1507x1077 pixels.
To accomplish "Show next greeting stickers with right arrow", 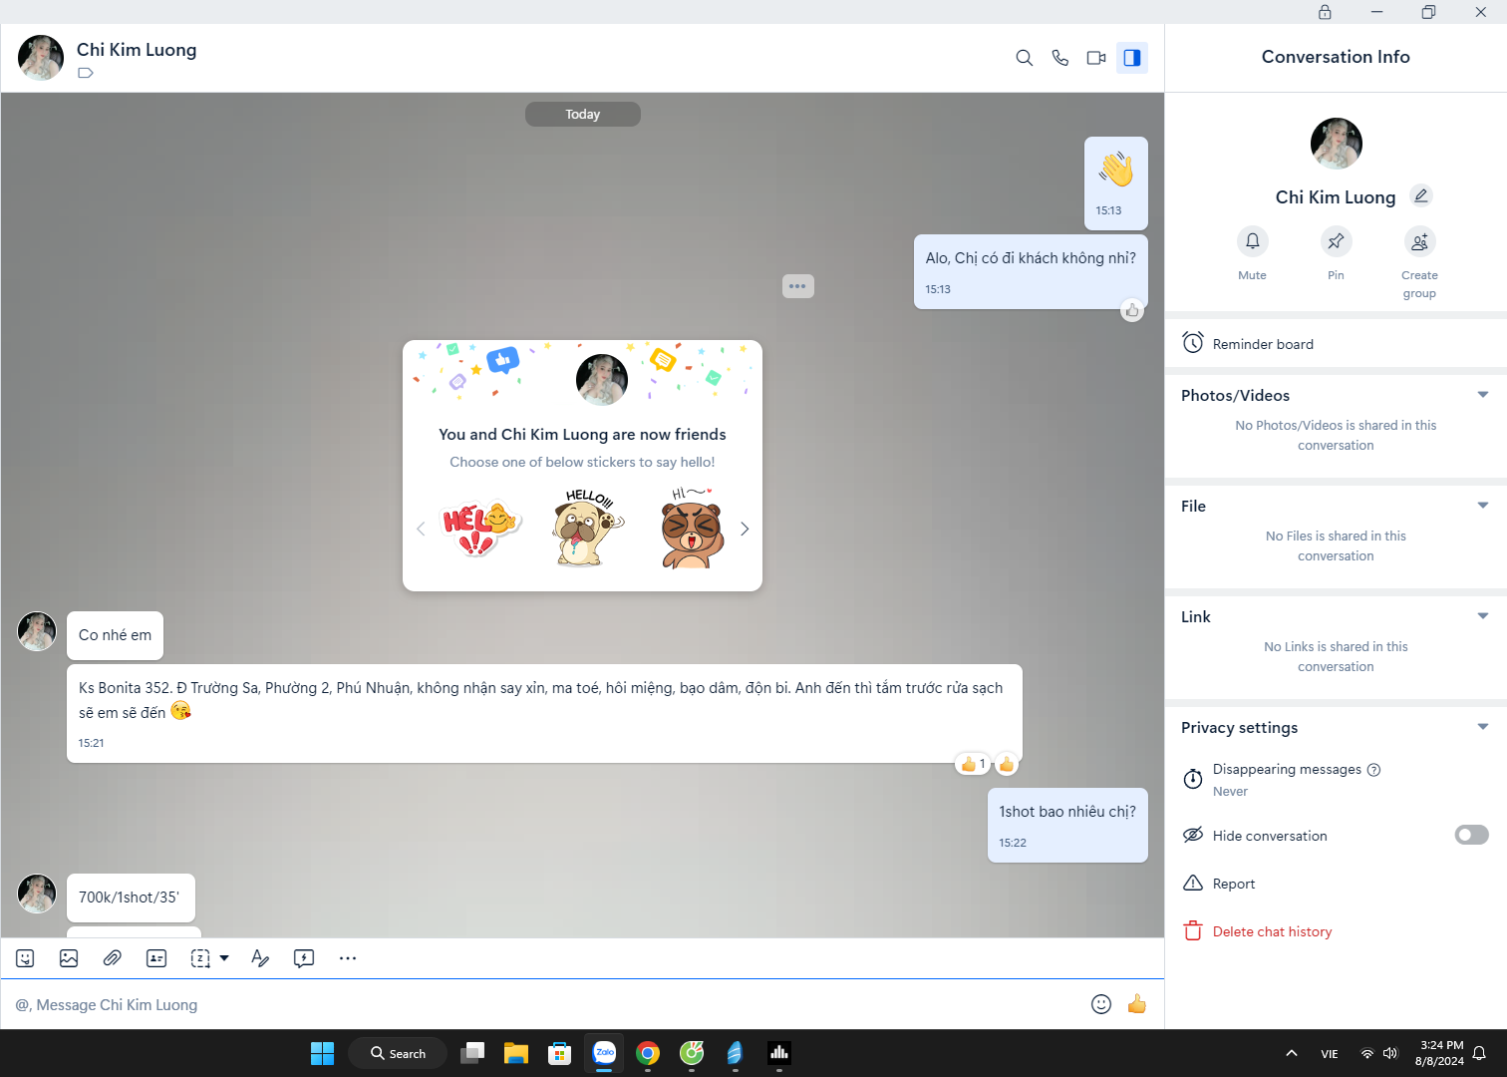I will tap(744, 529).
